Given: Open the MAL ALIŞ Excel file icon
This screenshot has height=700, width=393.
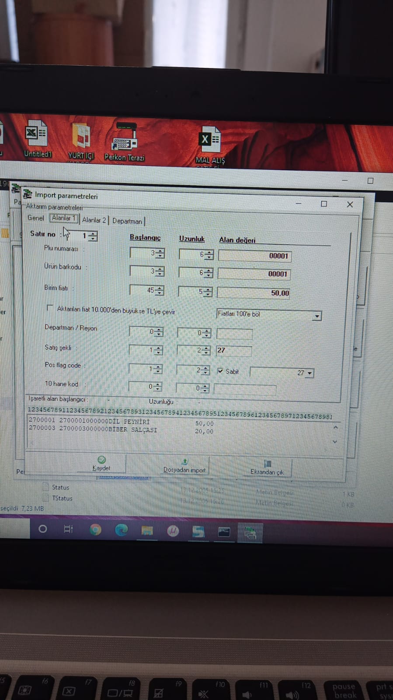Looking at the screenshot, I should click(210, 146).
